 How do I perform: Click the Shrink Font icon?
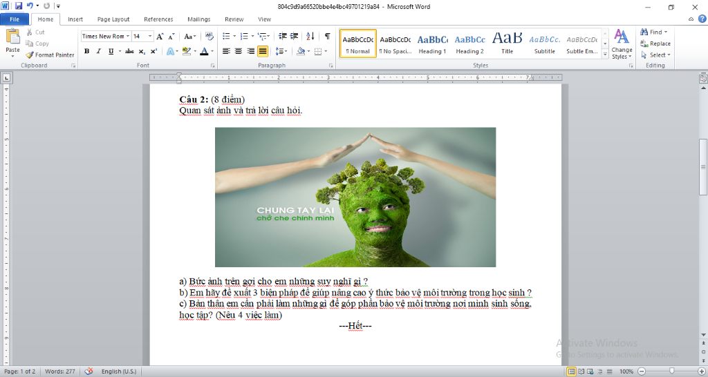point(171,37)
